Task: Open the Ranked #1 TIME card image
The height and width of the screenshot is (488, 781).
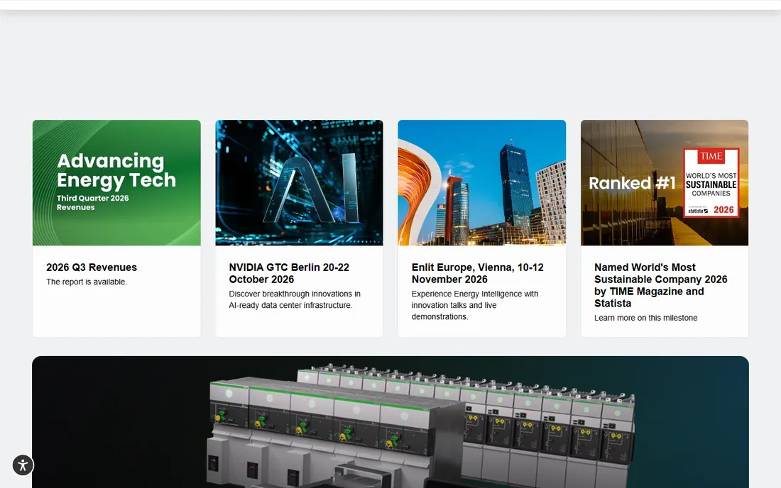Action: point(665,182)
